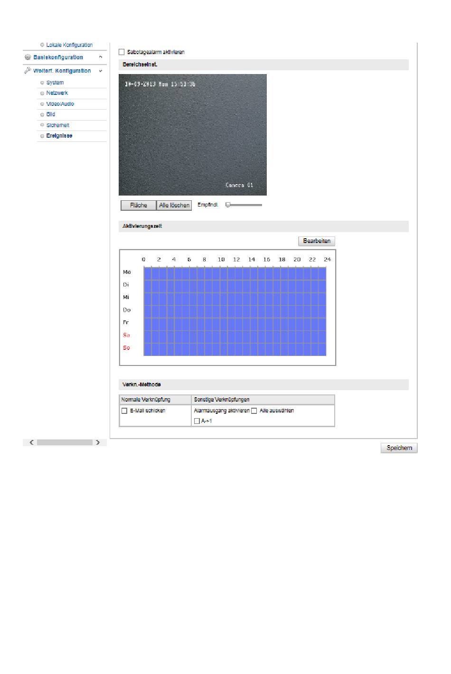Tick the A->1 alarm output checkbox
451x674 pixels.
(x=197, y=421)
